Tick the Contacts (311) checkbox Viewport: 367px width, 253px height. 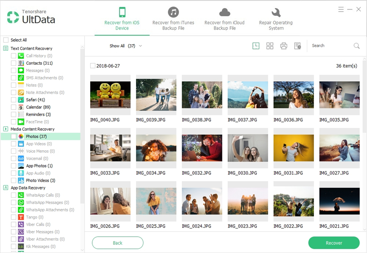tap(14, 63)
